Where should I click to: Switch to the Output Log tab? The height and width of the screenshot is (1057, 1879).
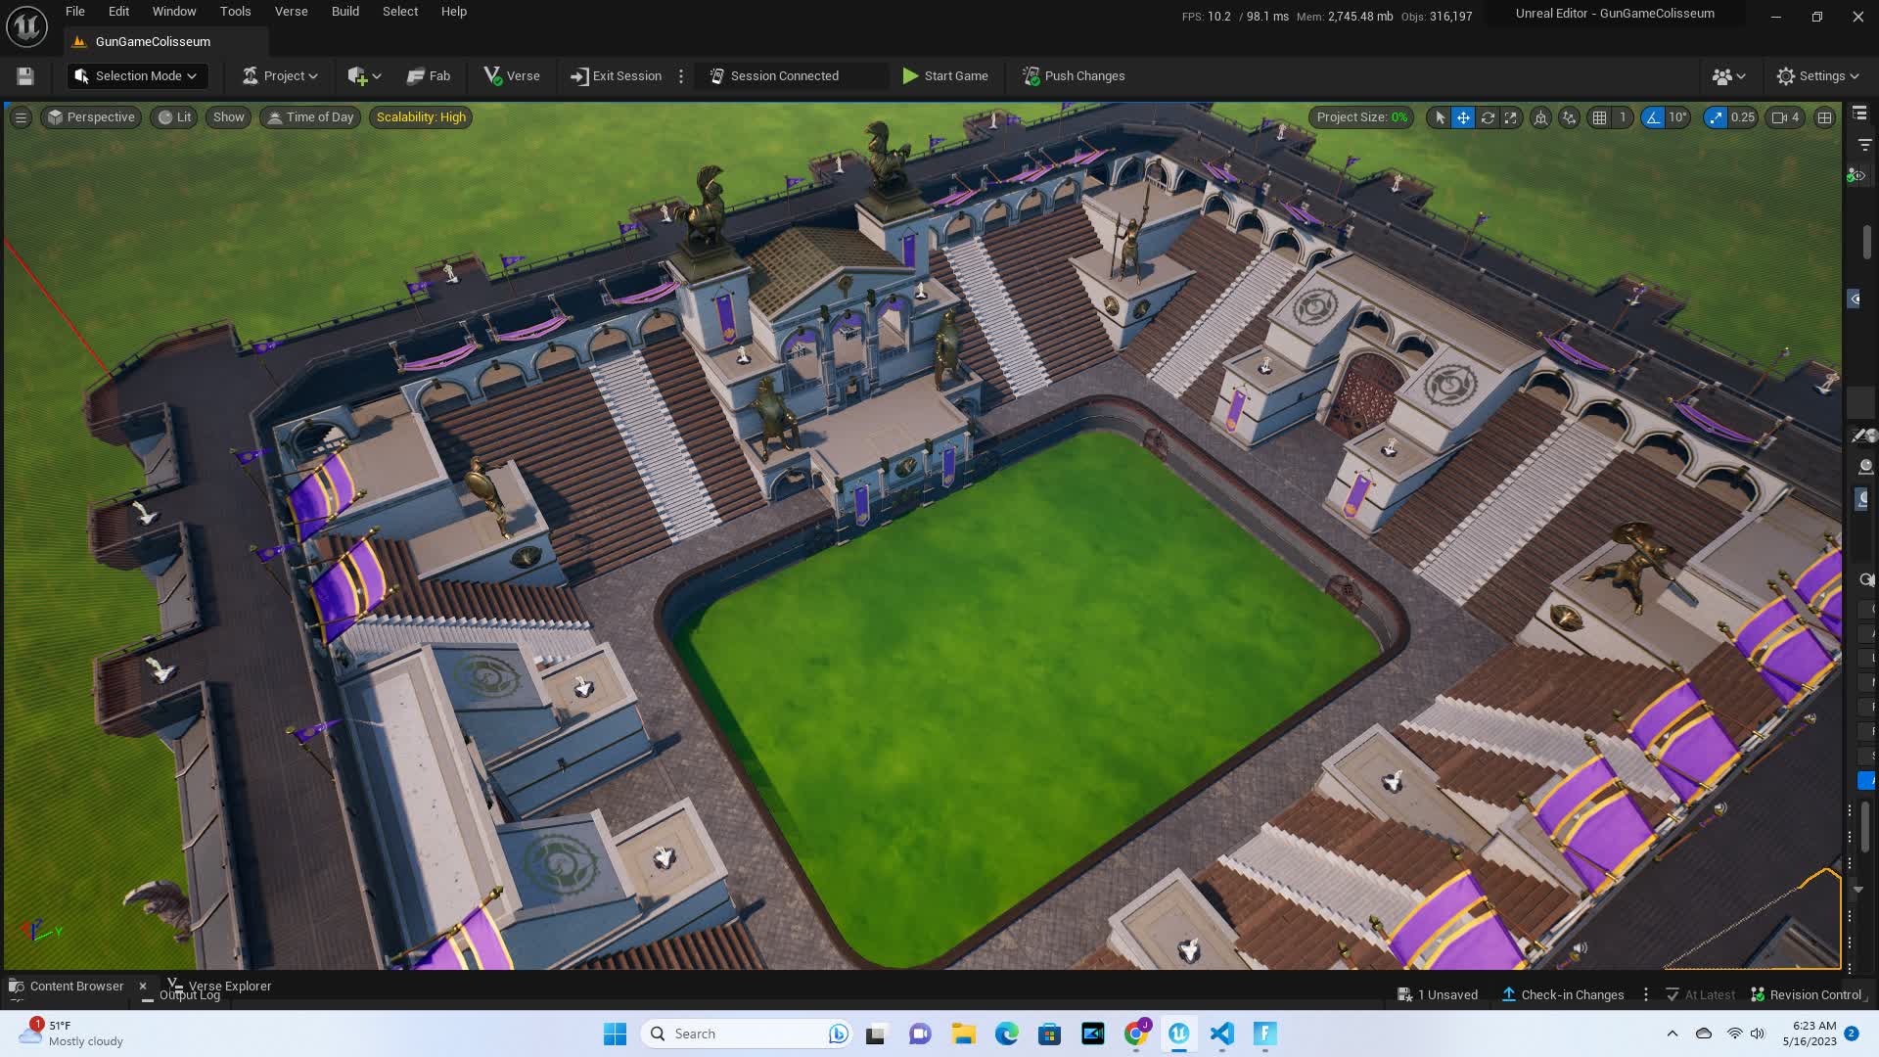coord(189,994)
